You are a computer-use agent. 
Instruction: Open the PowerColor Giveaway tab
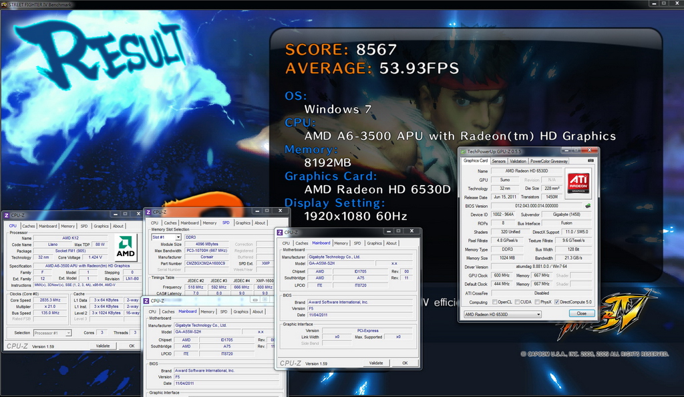click(549, 161)
